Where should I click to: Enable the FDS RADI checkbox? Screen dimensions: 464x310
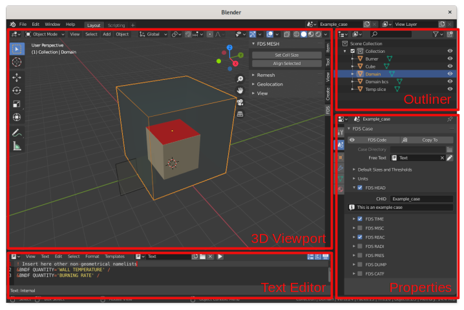(360, 247)
